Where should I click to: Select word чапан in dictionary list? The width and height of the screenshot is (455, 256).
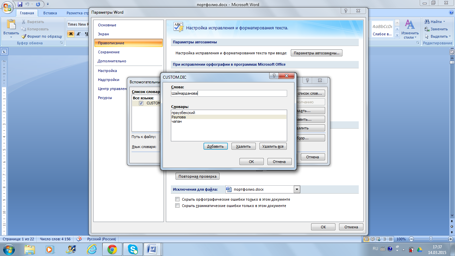[x=229, y=121]
